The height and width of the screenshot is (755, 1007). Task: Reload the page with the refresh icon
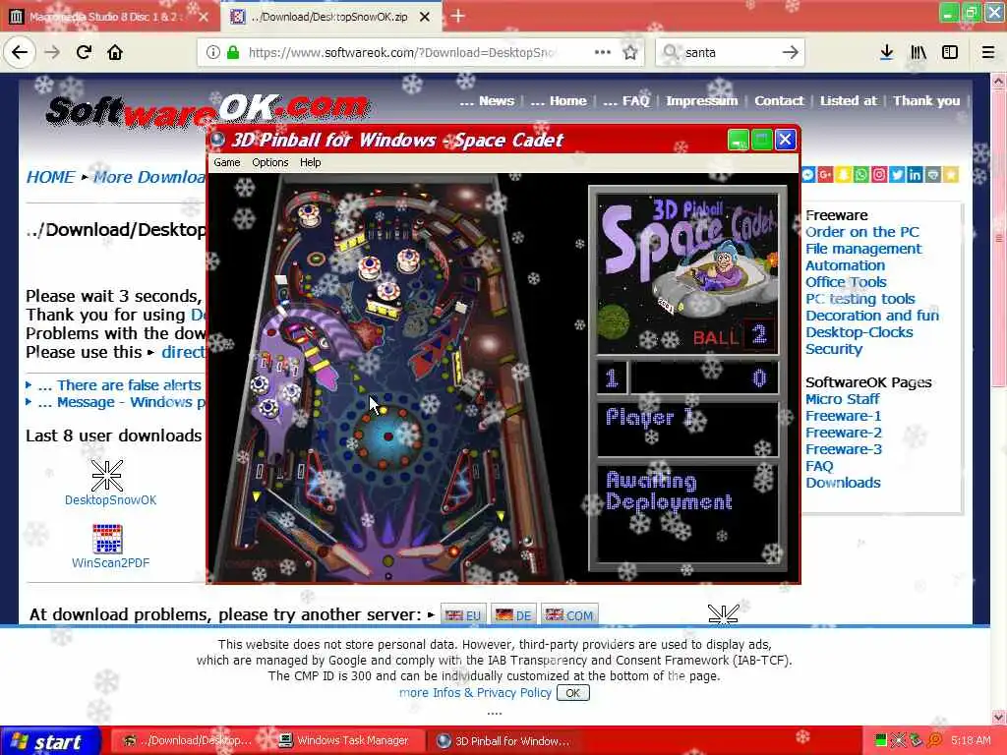pyautogui.click(x=84, y=53)
